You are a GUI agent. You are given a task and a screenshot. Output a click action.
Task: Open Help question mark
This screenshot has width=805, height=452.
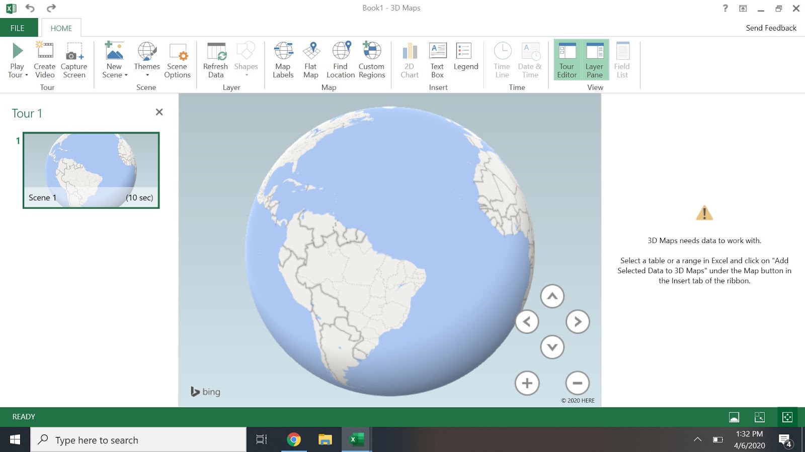click(x=725, y=8)
